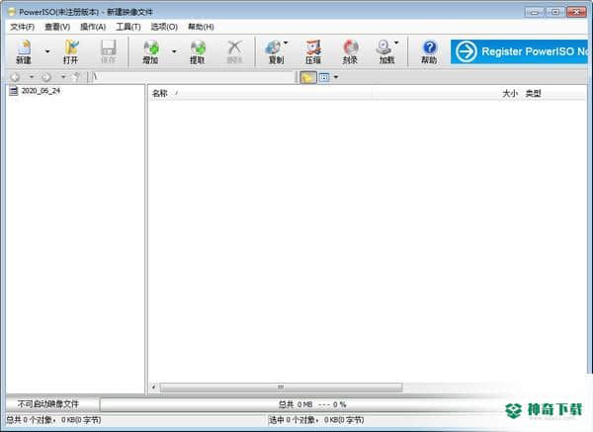Screen dimensions: 593x432
Task: Open the 新建 dropdown arrow
Action: 47,51
